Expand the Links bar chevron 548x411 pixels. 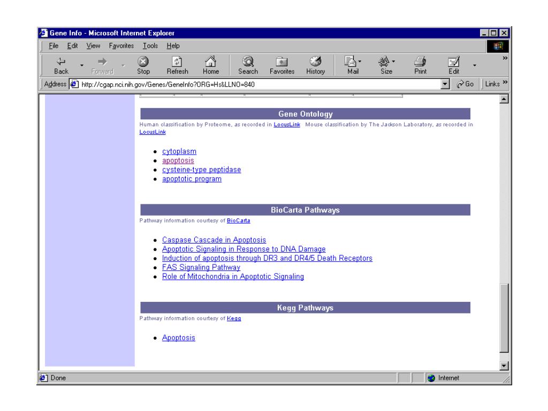click(x=505, y=82)
